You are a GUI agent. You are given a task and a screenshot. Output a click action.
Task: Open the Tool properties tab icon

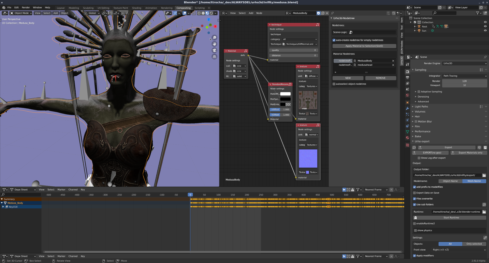coord(407,64)
